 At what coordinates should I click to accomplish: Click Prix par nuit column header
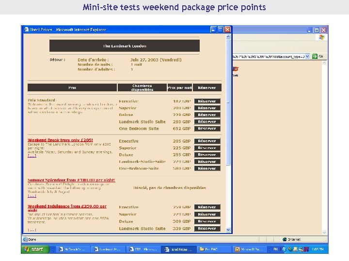tap(180, 87)
